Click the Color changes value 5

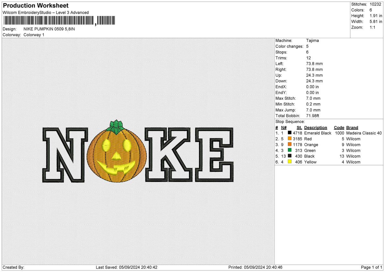coord(307,46)
